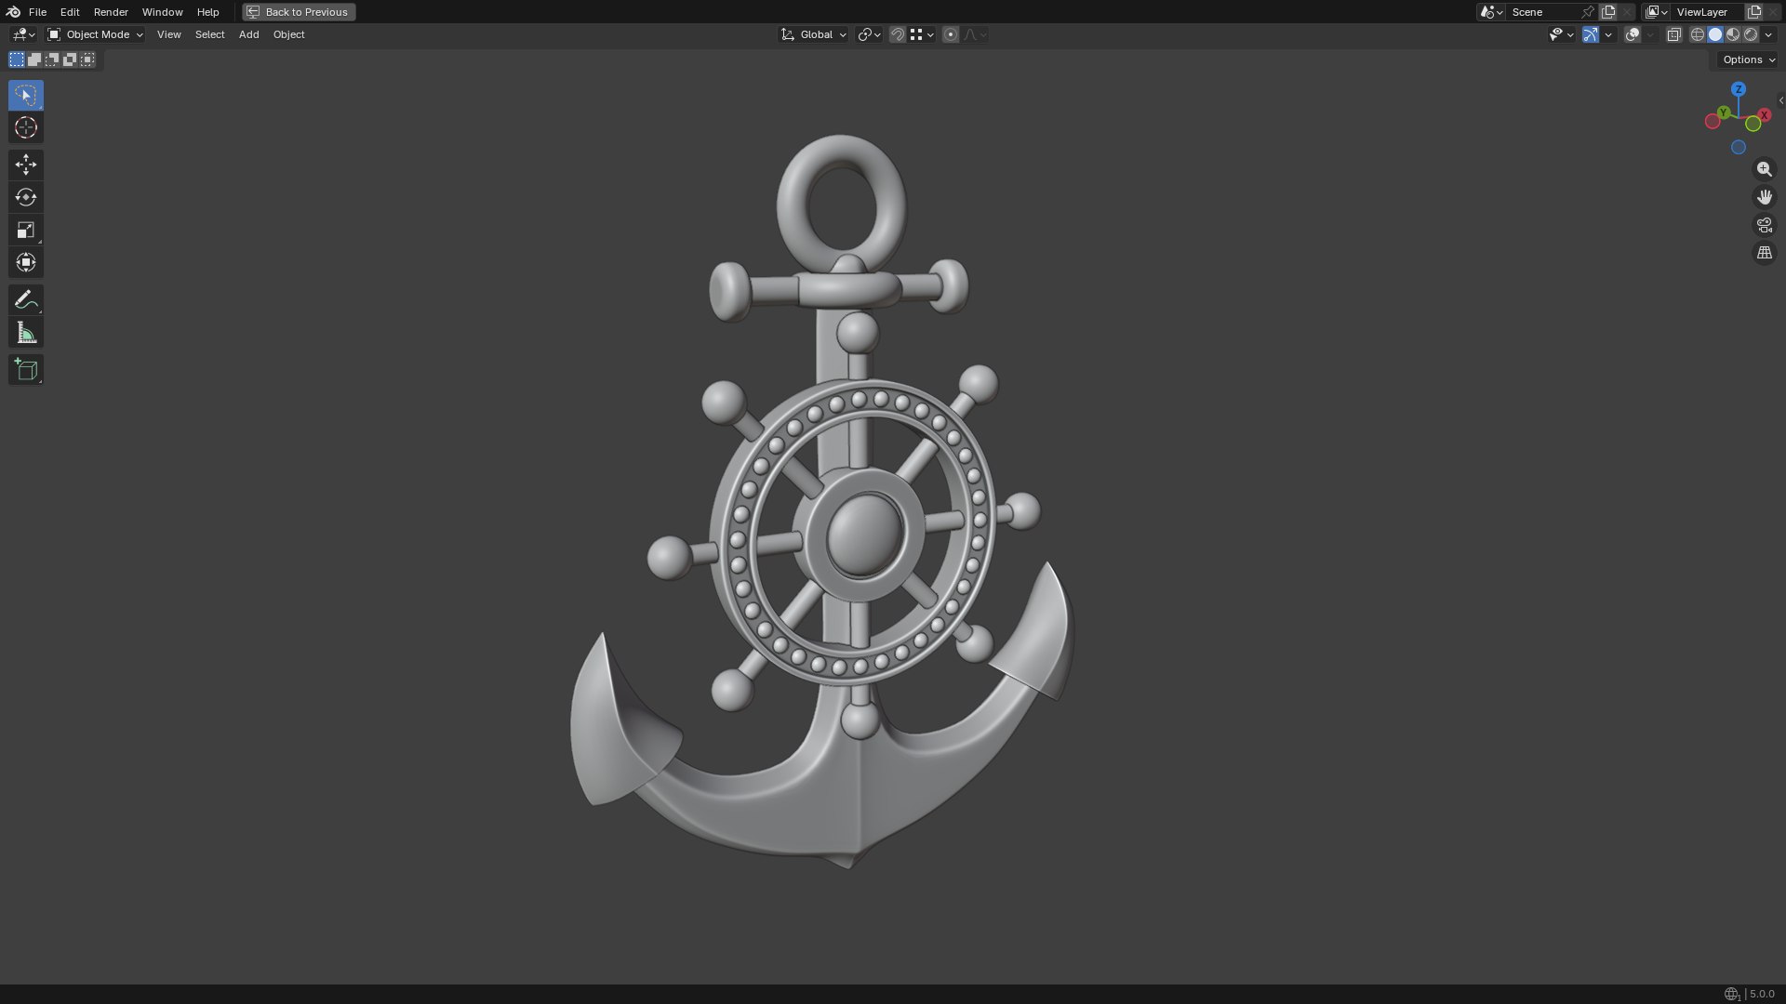Click the Z axis on navigation gizmo
1786x1004 pixels.
1738,89
